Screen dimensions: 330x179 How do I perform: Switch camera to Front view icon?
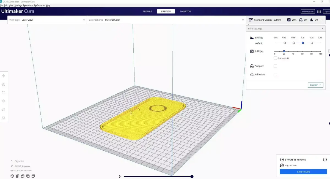(17, 176)
